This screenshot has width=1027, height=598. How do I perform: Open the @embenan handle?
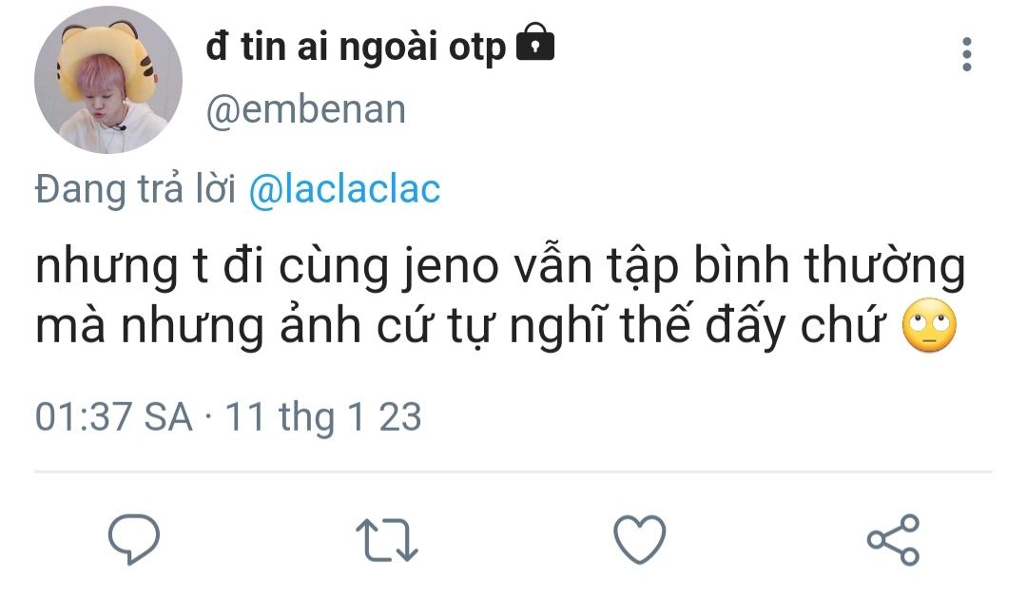[x=306, y=109]
